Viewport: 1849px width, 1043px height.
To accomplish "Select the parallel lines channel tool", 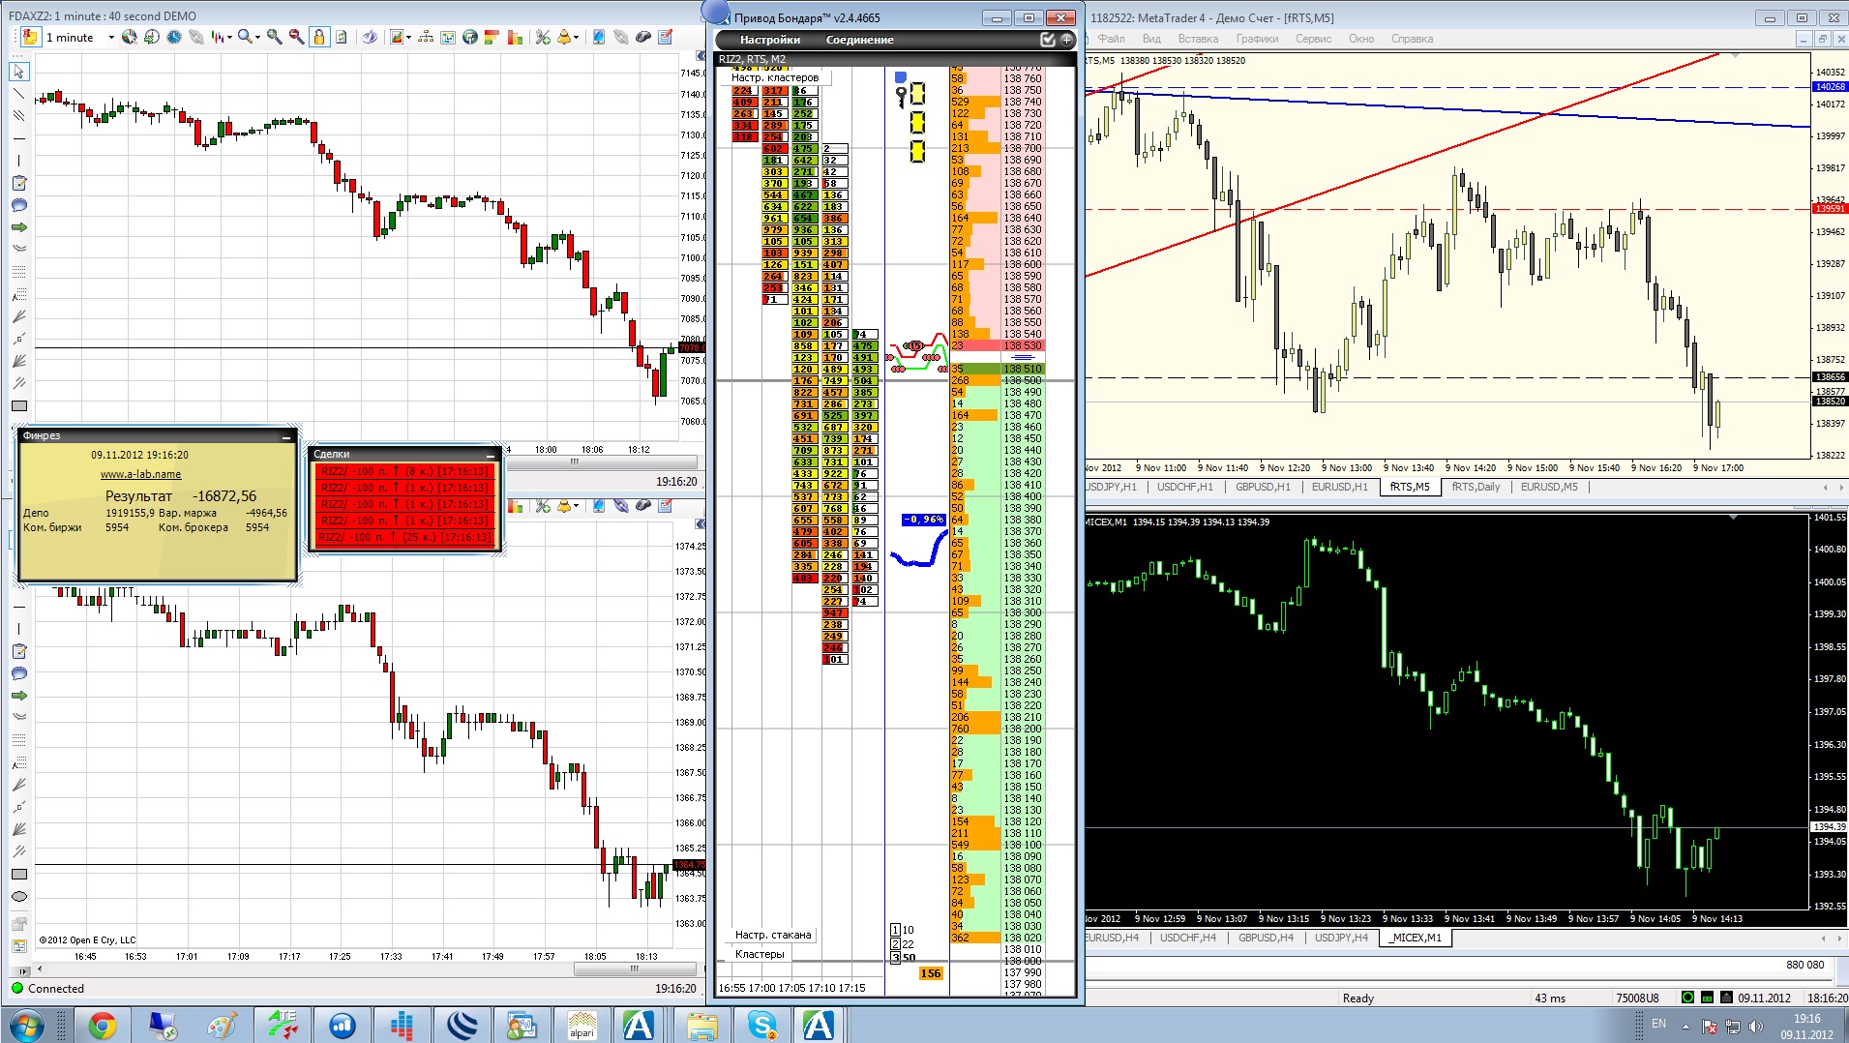I will tap(19, 116).
